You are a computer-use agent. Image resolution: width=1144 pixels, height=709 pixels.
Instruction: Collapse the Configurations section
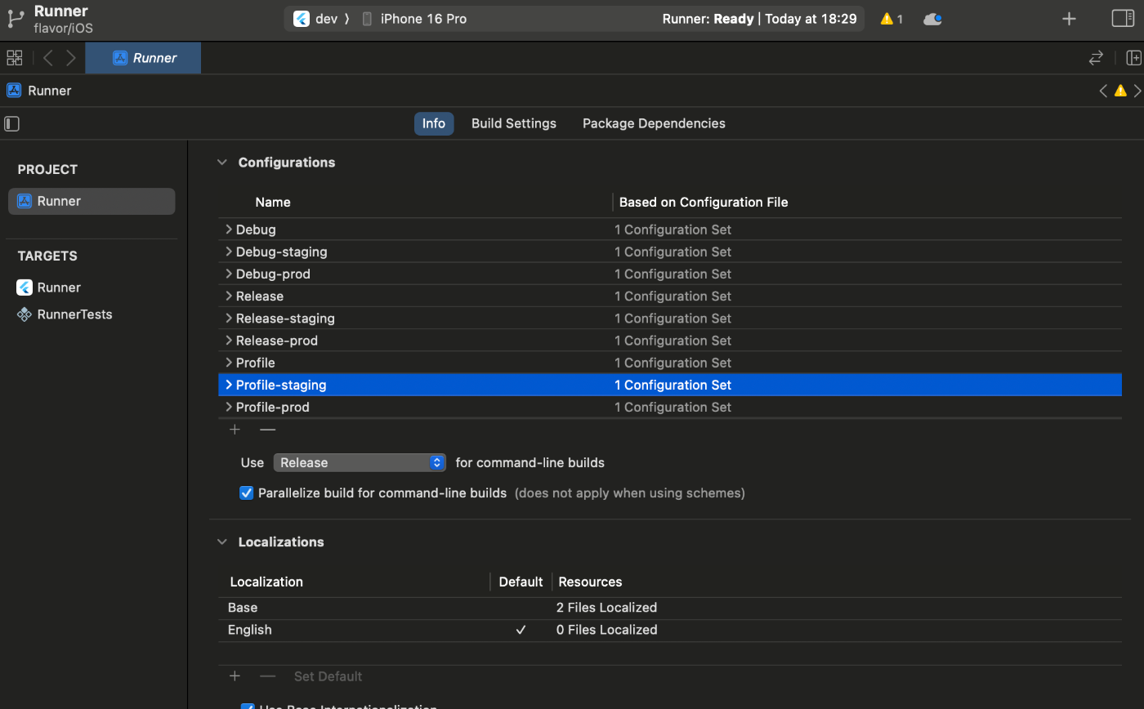(221, 163)
